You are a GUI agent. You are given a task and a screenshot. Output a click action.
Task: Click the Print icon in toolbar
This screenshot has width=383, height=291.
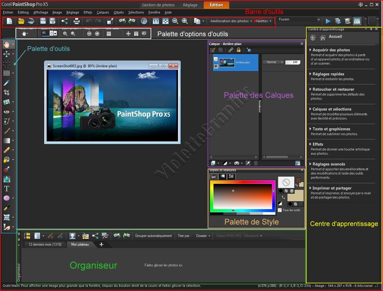(77, 21)
